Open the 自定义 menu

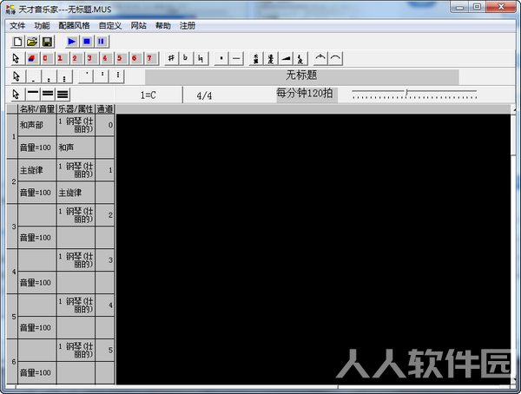(x=110, y=25)
